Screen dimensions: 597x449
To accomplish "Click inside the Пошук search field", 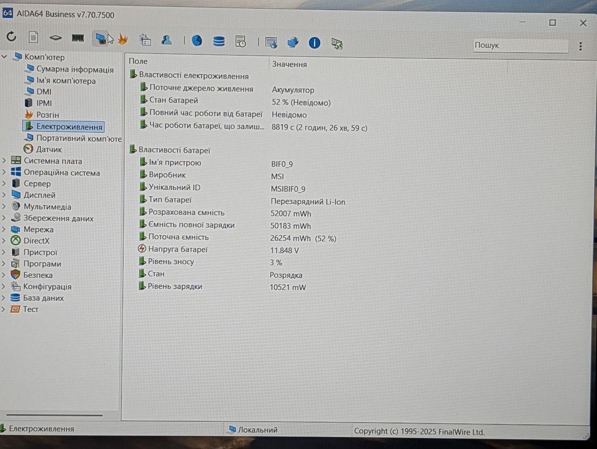I will 521,45.
